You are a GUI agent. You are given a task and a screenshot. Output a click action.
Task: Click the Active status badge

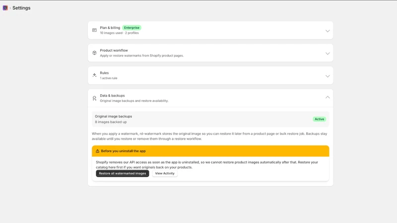[319, 119]
